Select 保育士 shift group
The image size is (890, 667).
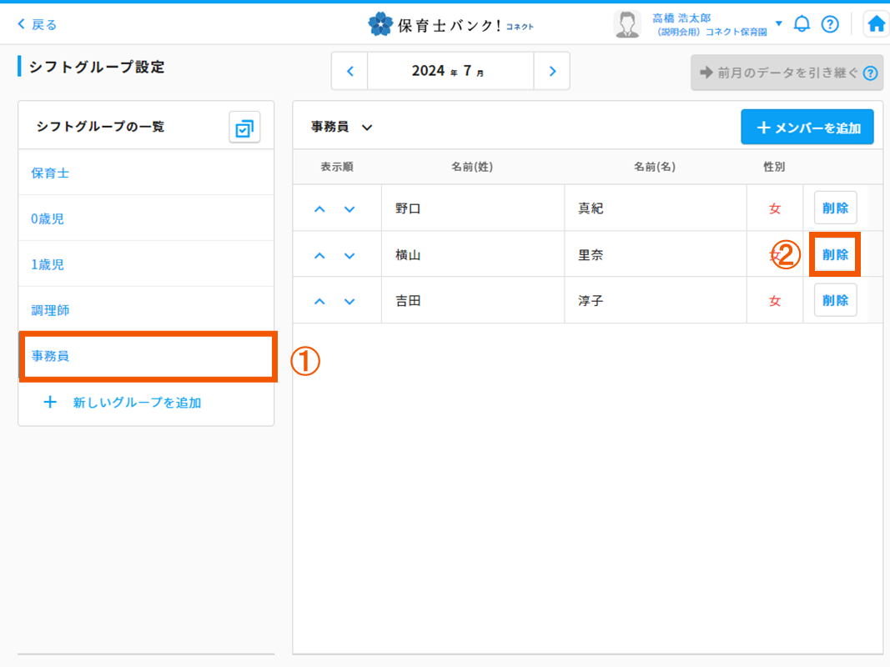click(50, 173)
